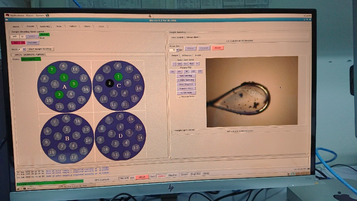Pick the black port 2 in cassette C
357x201 pixels.
[x=110, y=83]
